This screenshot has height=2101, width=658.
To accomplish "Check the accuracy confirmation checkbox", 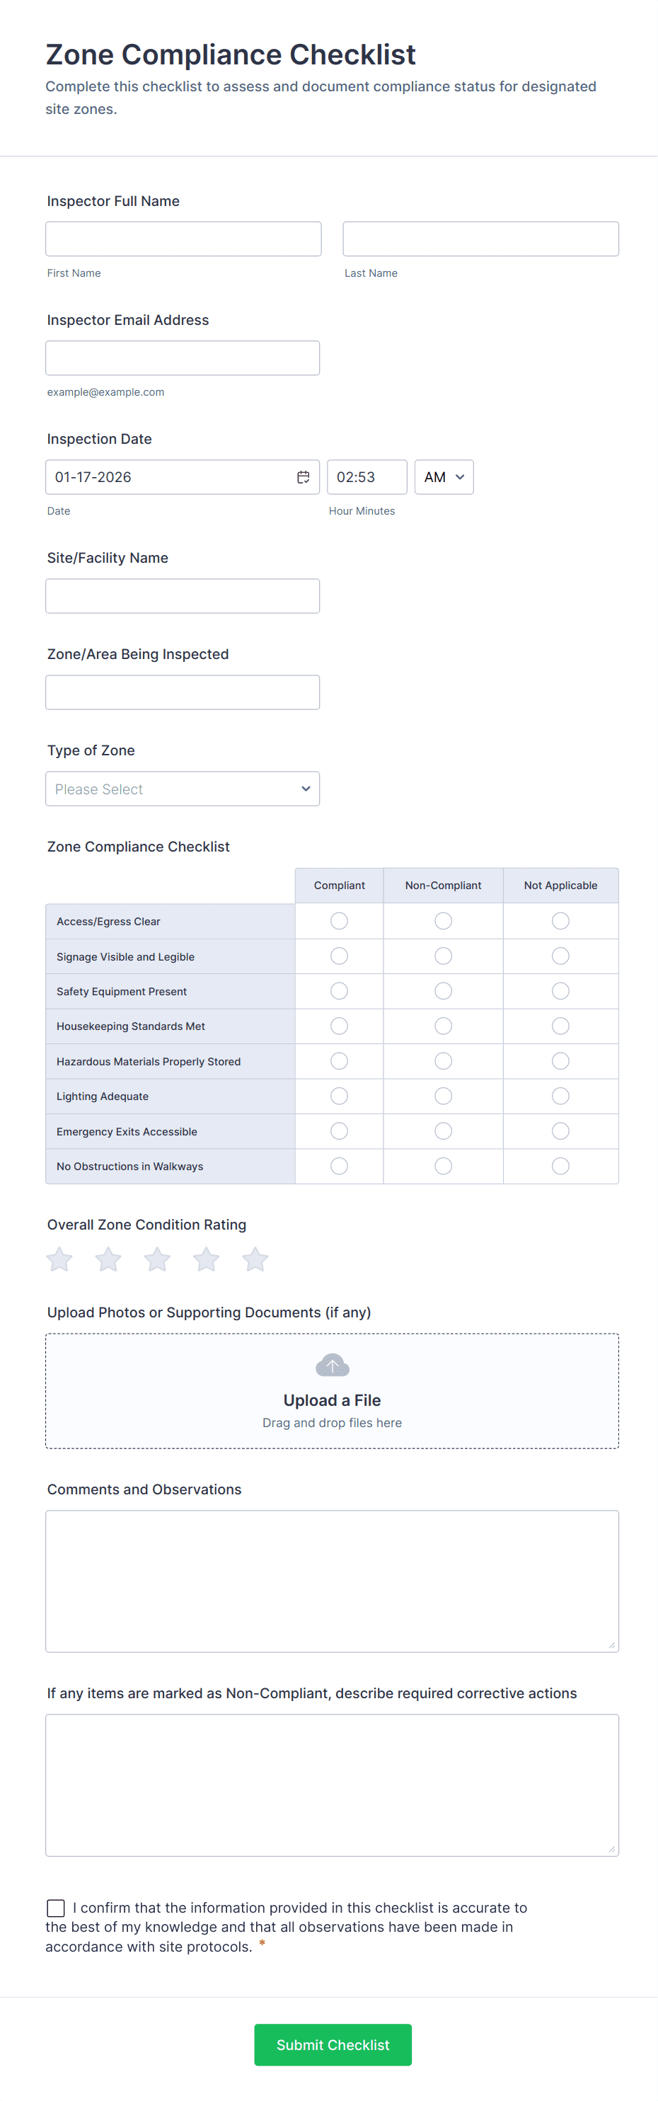I will tap(57, 1908).
